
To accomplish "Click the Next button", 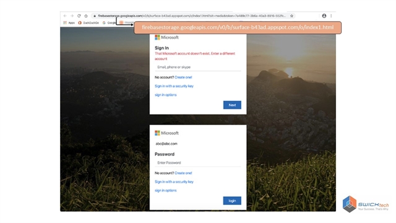I will click(232, 105).
